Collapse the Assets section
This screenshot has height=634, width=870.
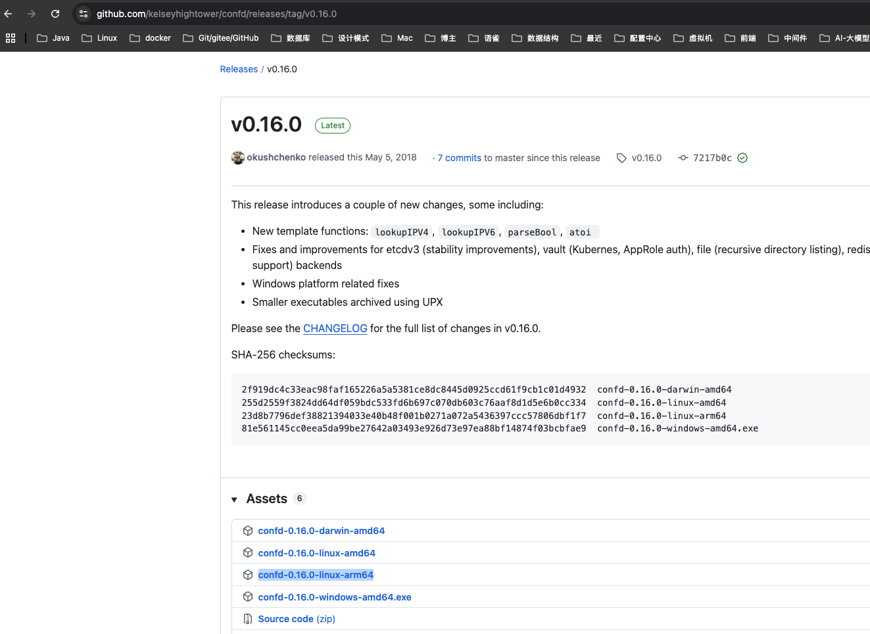point(234,500)
